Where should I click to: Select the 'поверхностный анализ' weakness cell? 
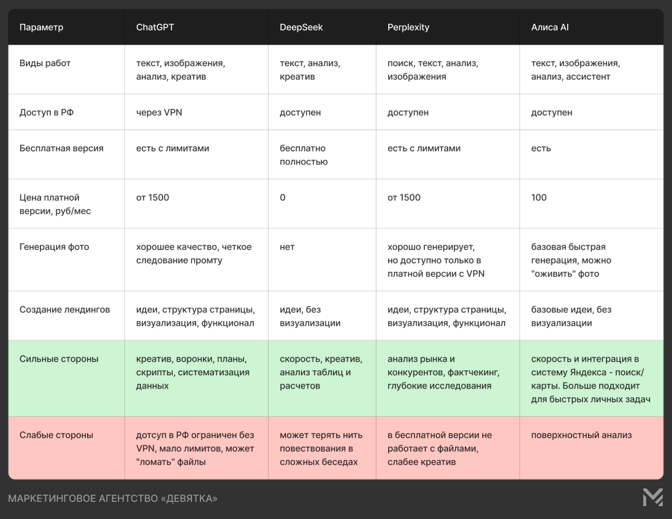click(x=581, y=435)
